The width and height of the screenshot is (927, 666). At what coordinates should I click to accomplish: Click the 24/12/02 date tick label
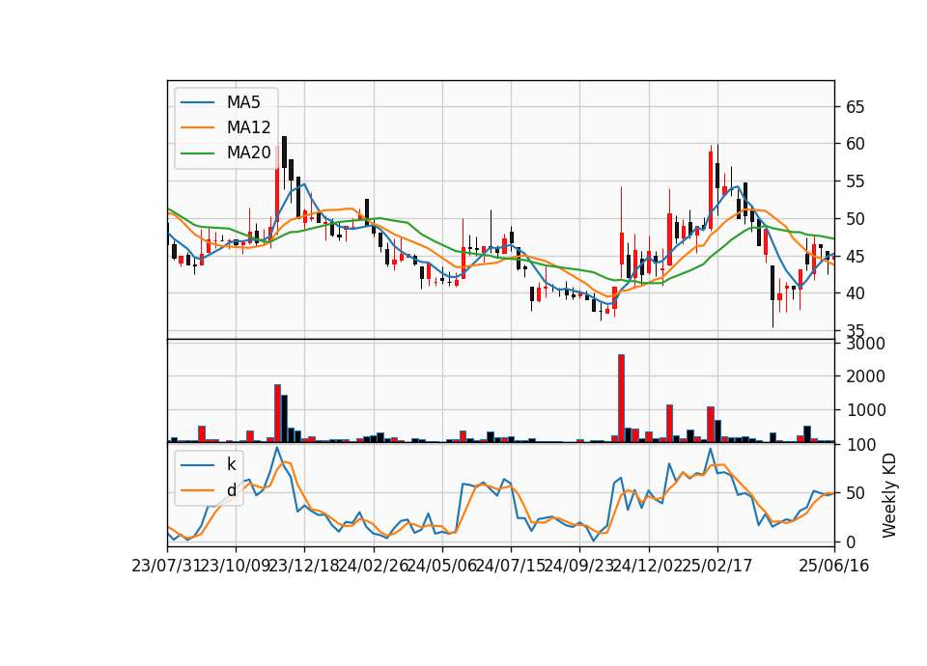(648, 566)
